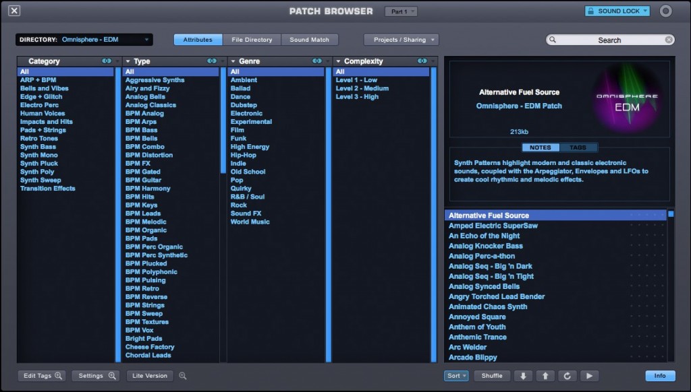This screenshot has width=691, height=392.
Task: Toggle the Genre column link icon
Action: click(317, 61)
